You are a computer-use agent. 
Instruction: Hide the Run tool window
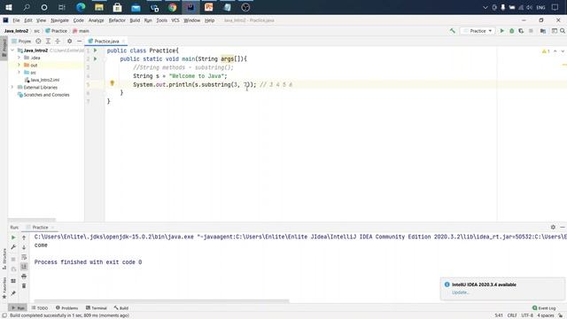(563, 227)
